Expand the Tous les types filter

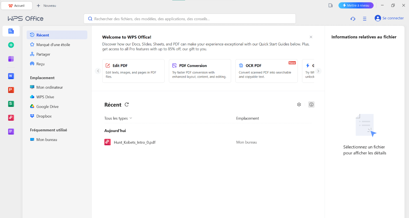click(x=118, y=118)
